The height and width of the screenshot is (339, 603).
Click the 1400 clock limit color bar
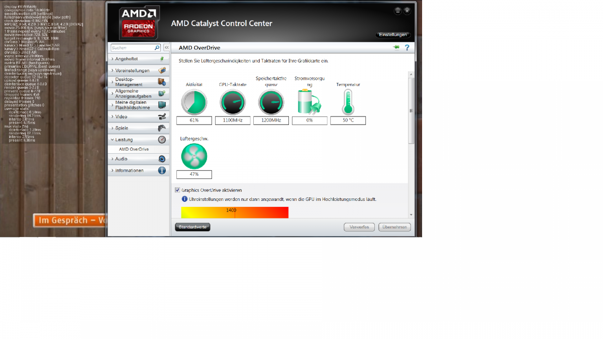pyautogui.click(x=235, y=212)
